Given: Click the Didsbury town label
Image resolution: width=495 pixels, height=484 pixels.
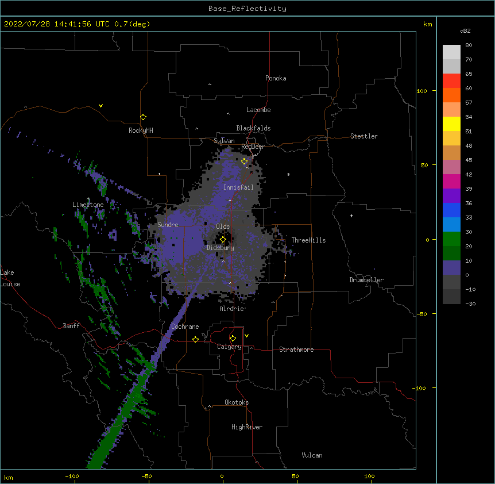Looking at the screenshot, I should click(x=221, y=248).
